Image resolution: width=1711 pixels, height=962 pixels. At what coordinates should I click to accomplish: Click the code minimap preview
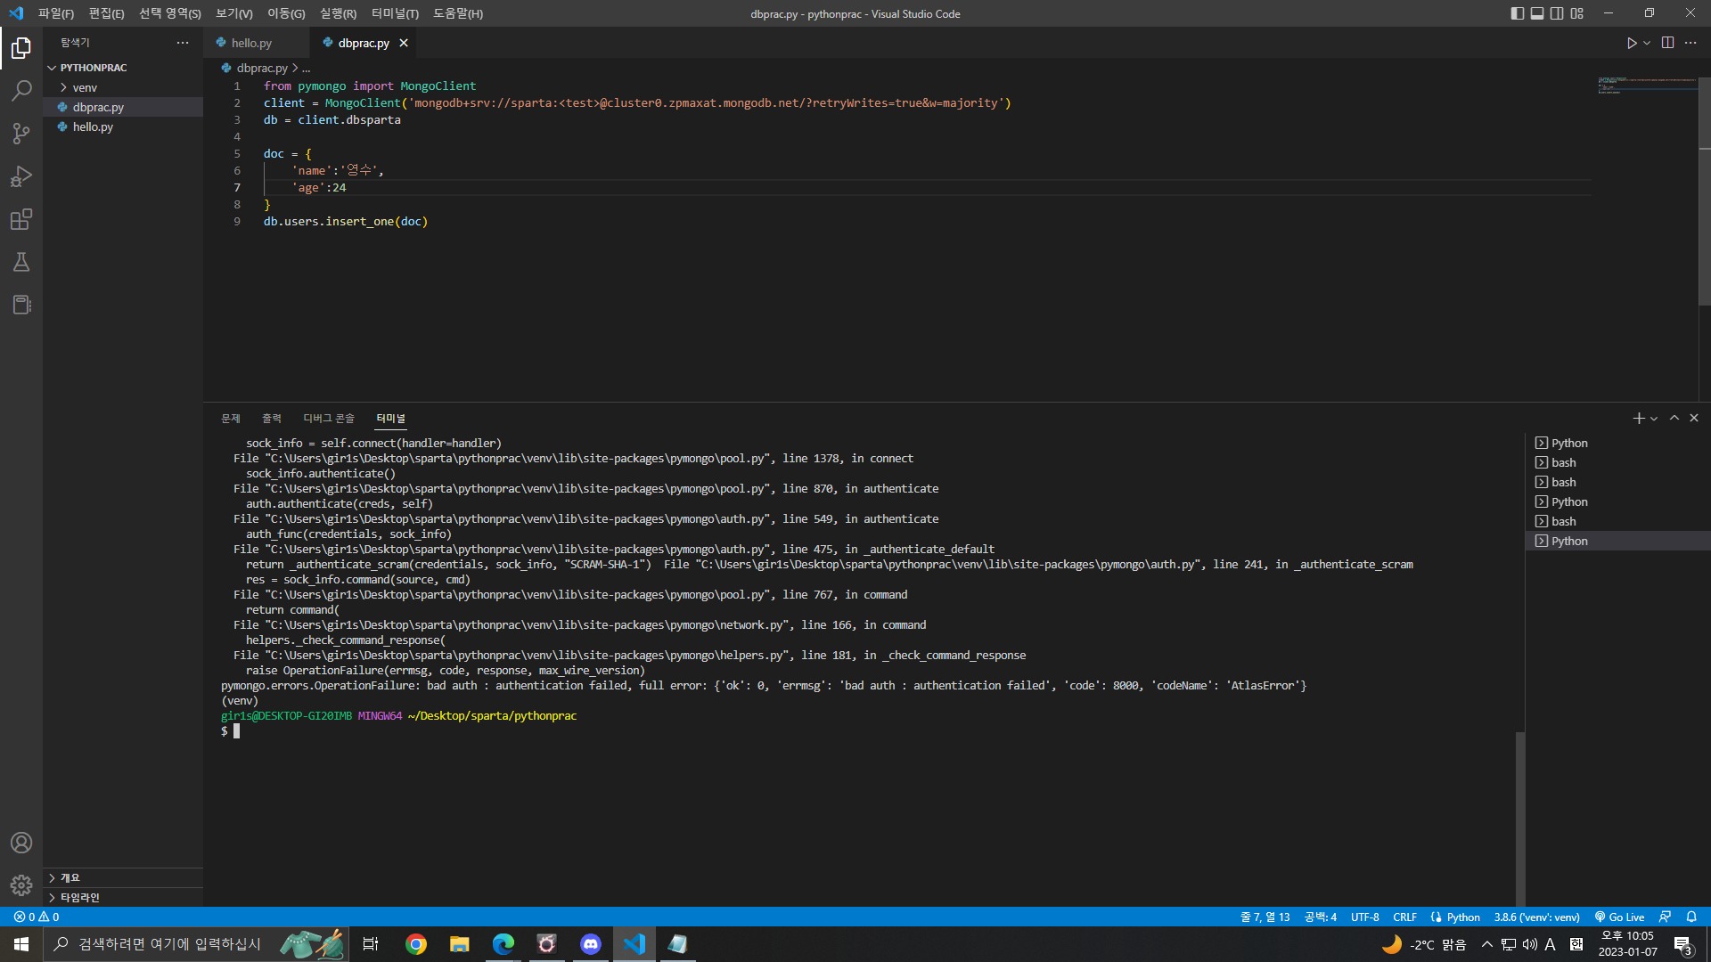(1647, 86)
